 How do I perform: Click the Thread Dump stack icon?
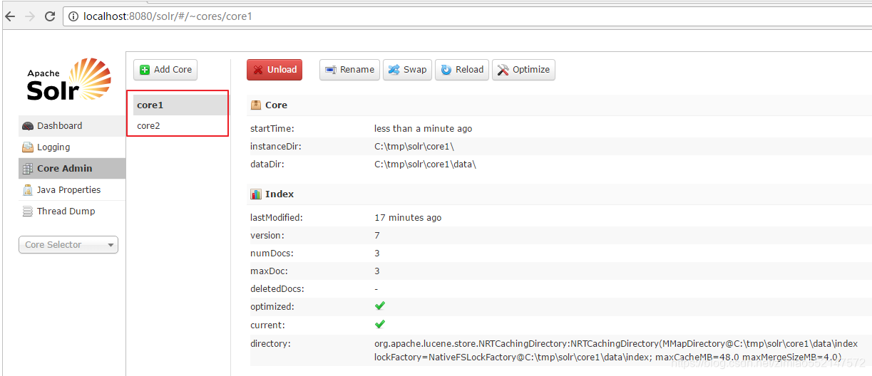click(x=28, y=211)
